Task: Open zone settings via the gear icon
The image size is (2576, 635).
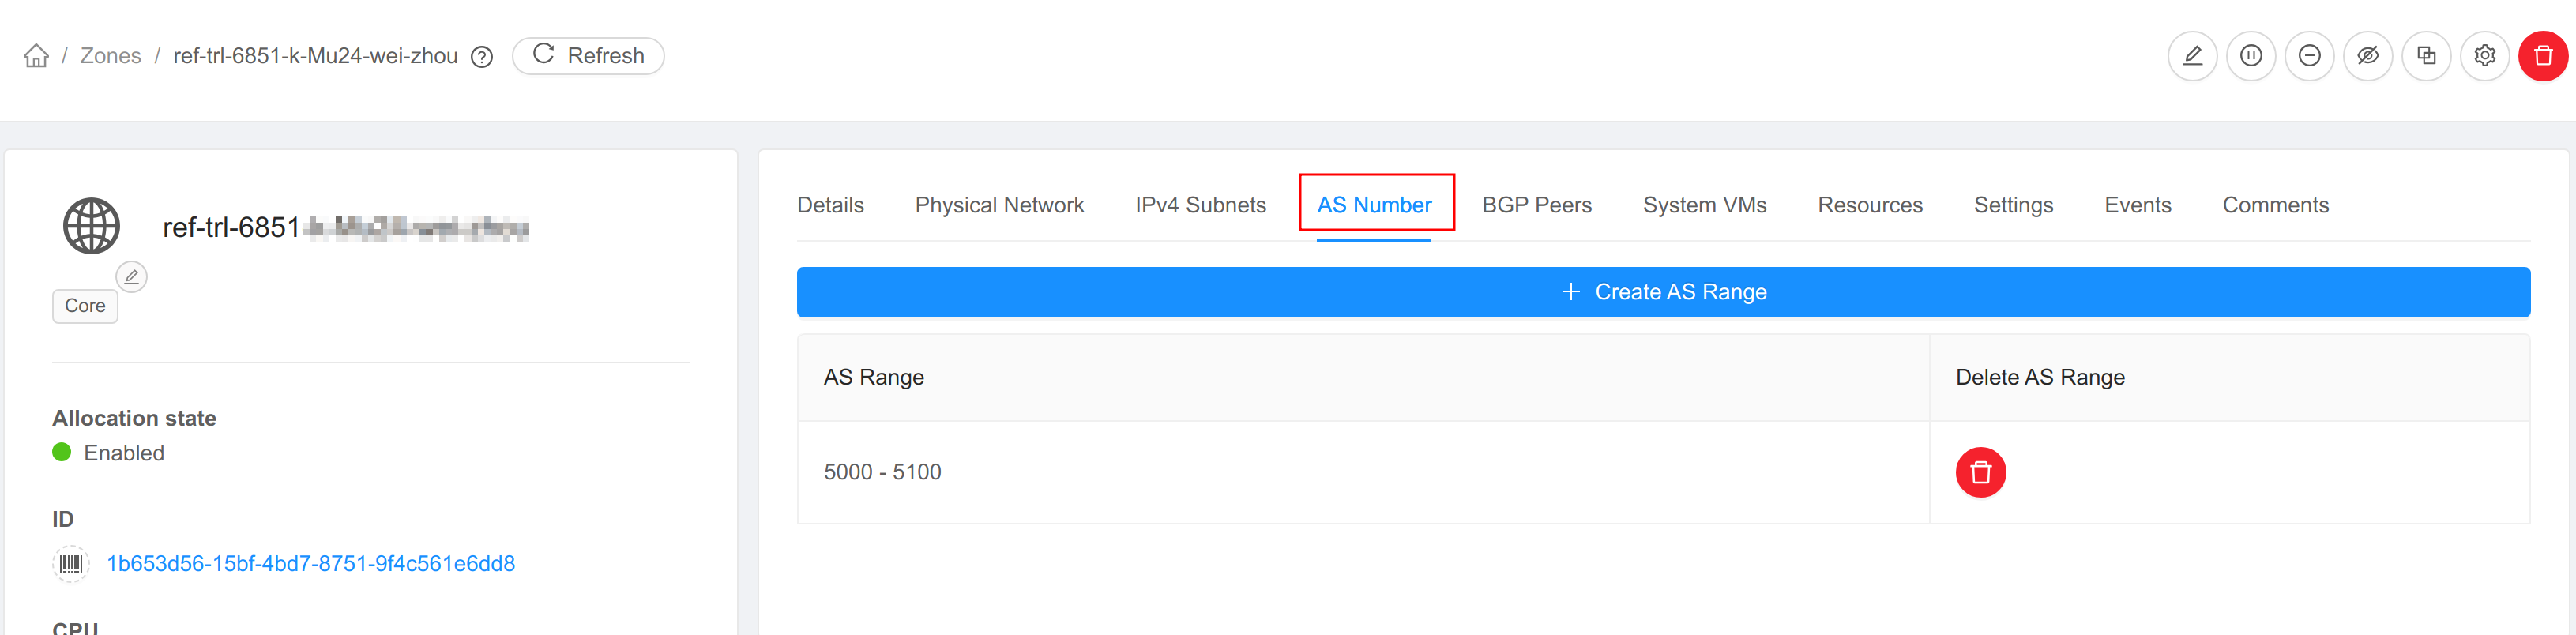Action: (2485, 55)
